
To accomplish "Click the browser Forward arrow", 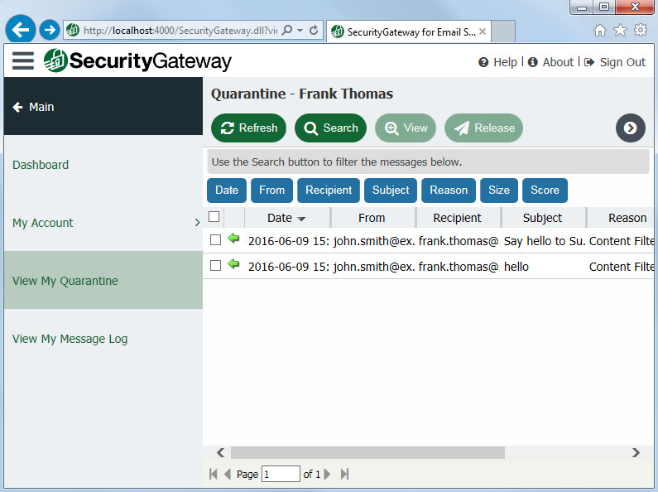I will 50,30.
